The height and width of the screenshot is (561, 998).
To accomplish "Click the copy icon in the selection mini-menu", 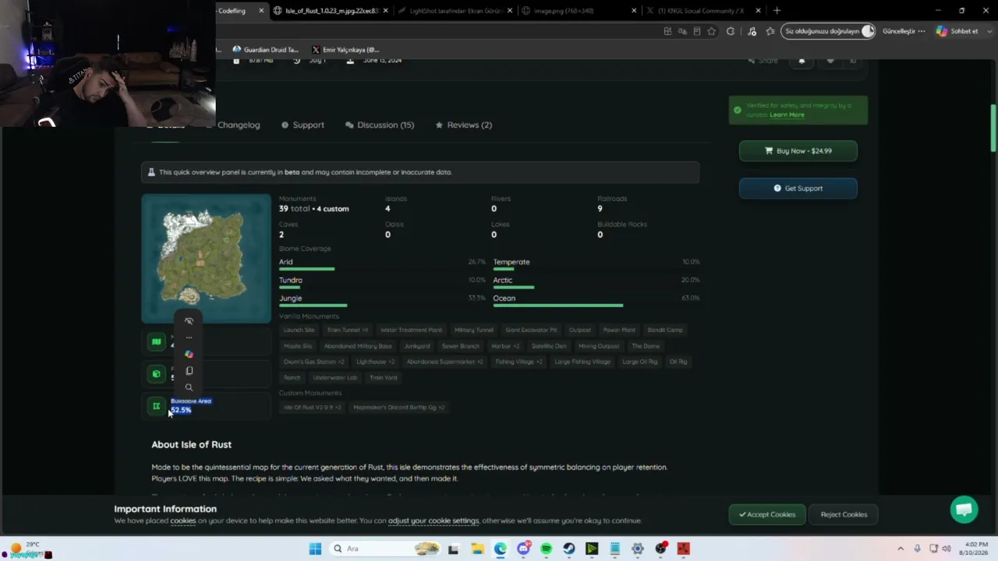I will 189,371.
